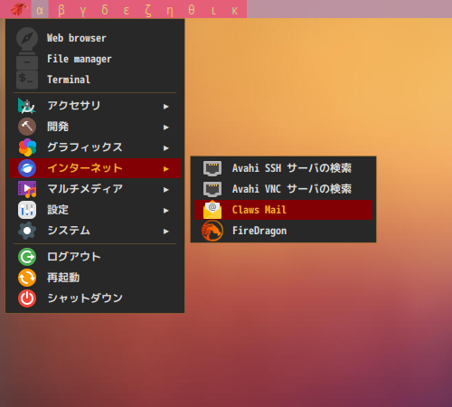
Task: Click the Claws Mail envelope icon
Action: pyautogui.click(x=212, y=210)
